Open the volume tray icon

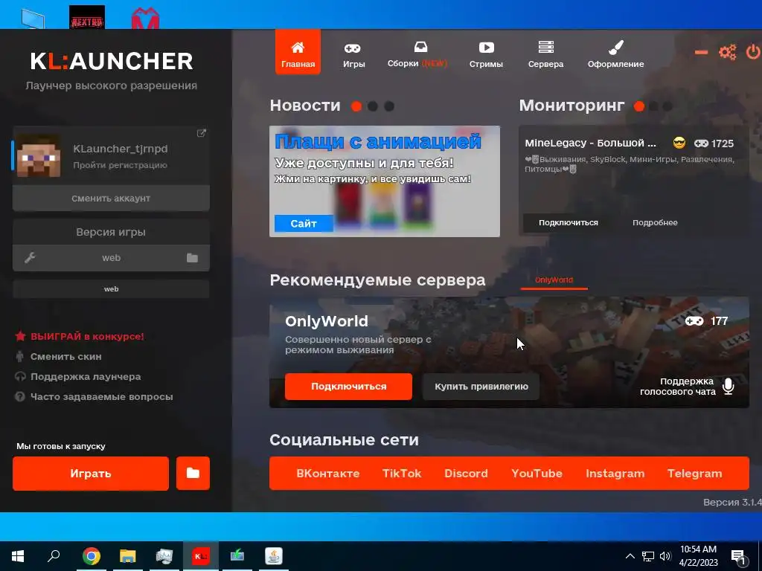point(665,556)
